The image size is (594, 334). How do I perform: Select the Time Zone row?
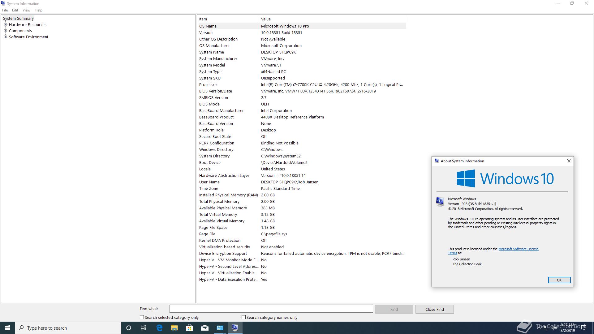302,188
